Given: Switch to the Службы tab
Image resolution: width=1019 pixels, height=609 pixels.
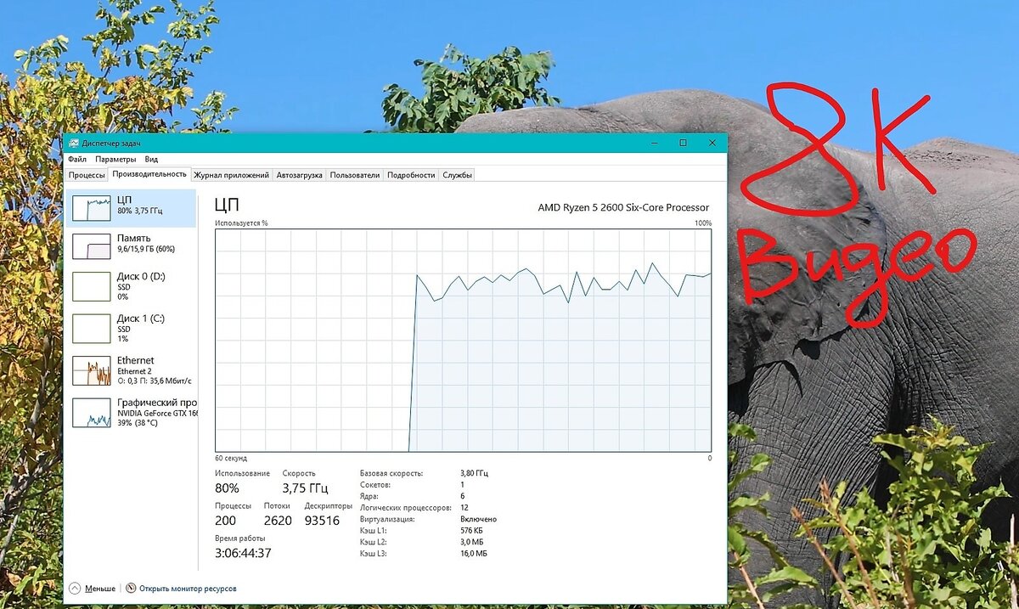Looking at the screenshot, I should click(x=457, y=175).
